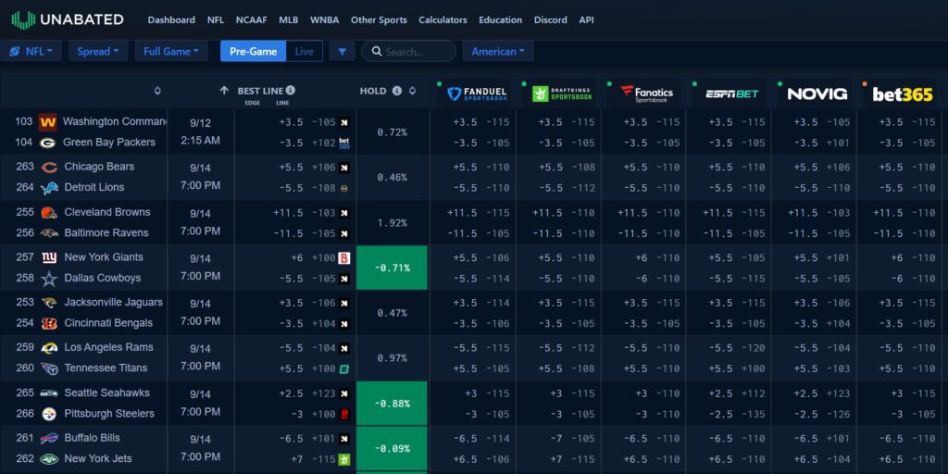Click the Hold info icon
The height and width of the screenshot is (474, 948).
[x=396, y=91]
